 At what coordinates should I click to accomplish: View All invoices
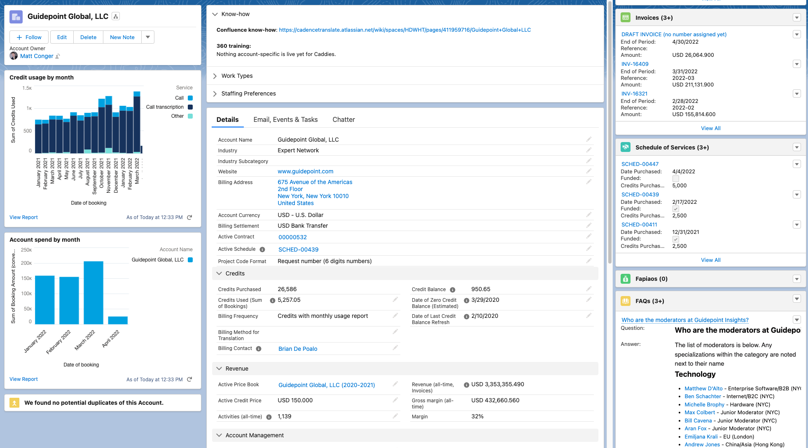pos(711,128)
